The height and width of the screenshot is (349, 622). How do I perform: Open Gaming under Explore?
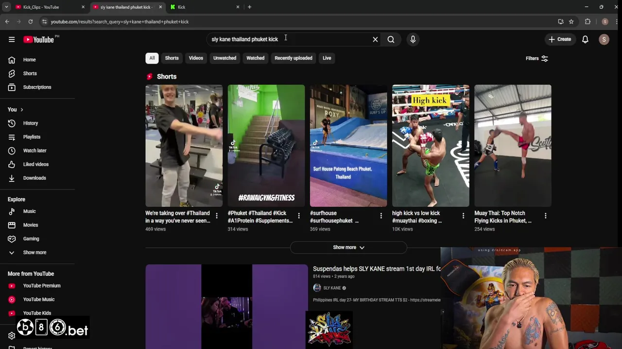[37, 238]
